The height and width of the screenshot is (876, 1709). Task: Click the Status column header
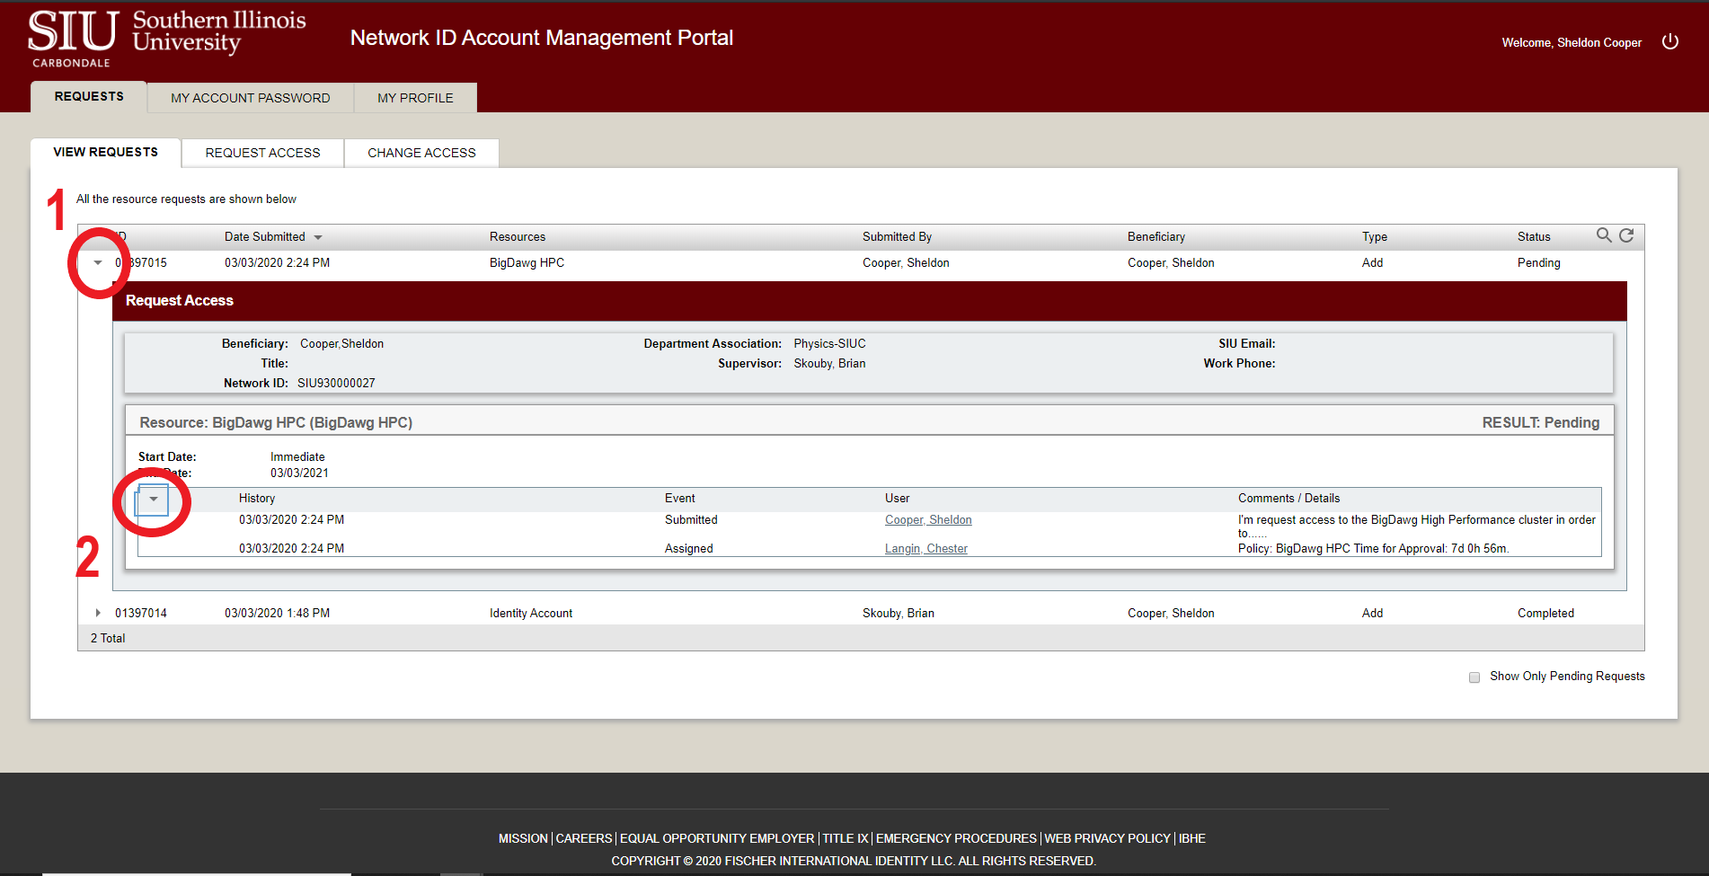click(x=1534, y=237)
